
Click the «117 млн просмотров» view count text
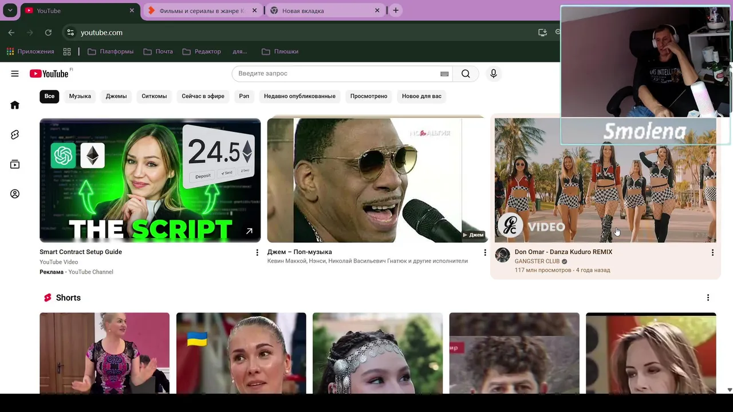pos(543,270)
